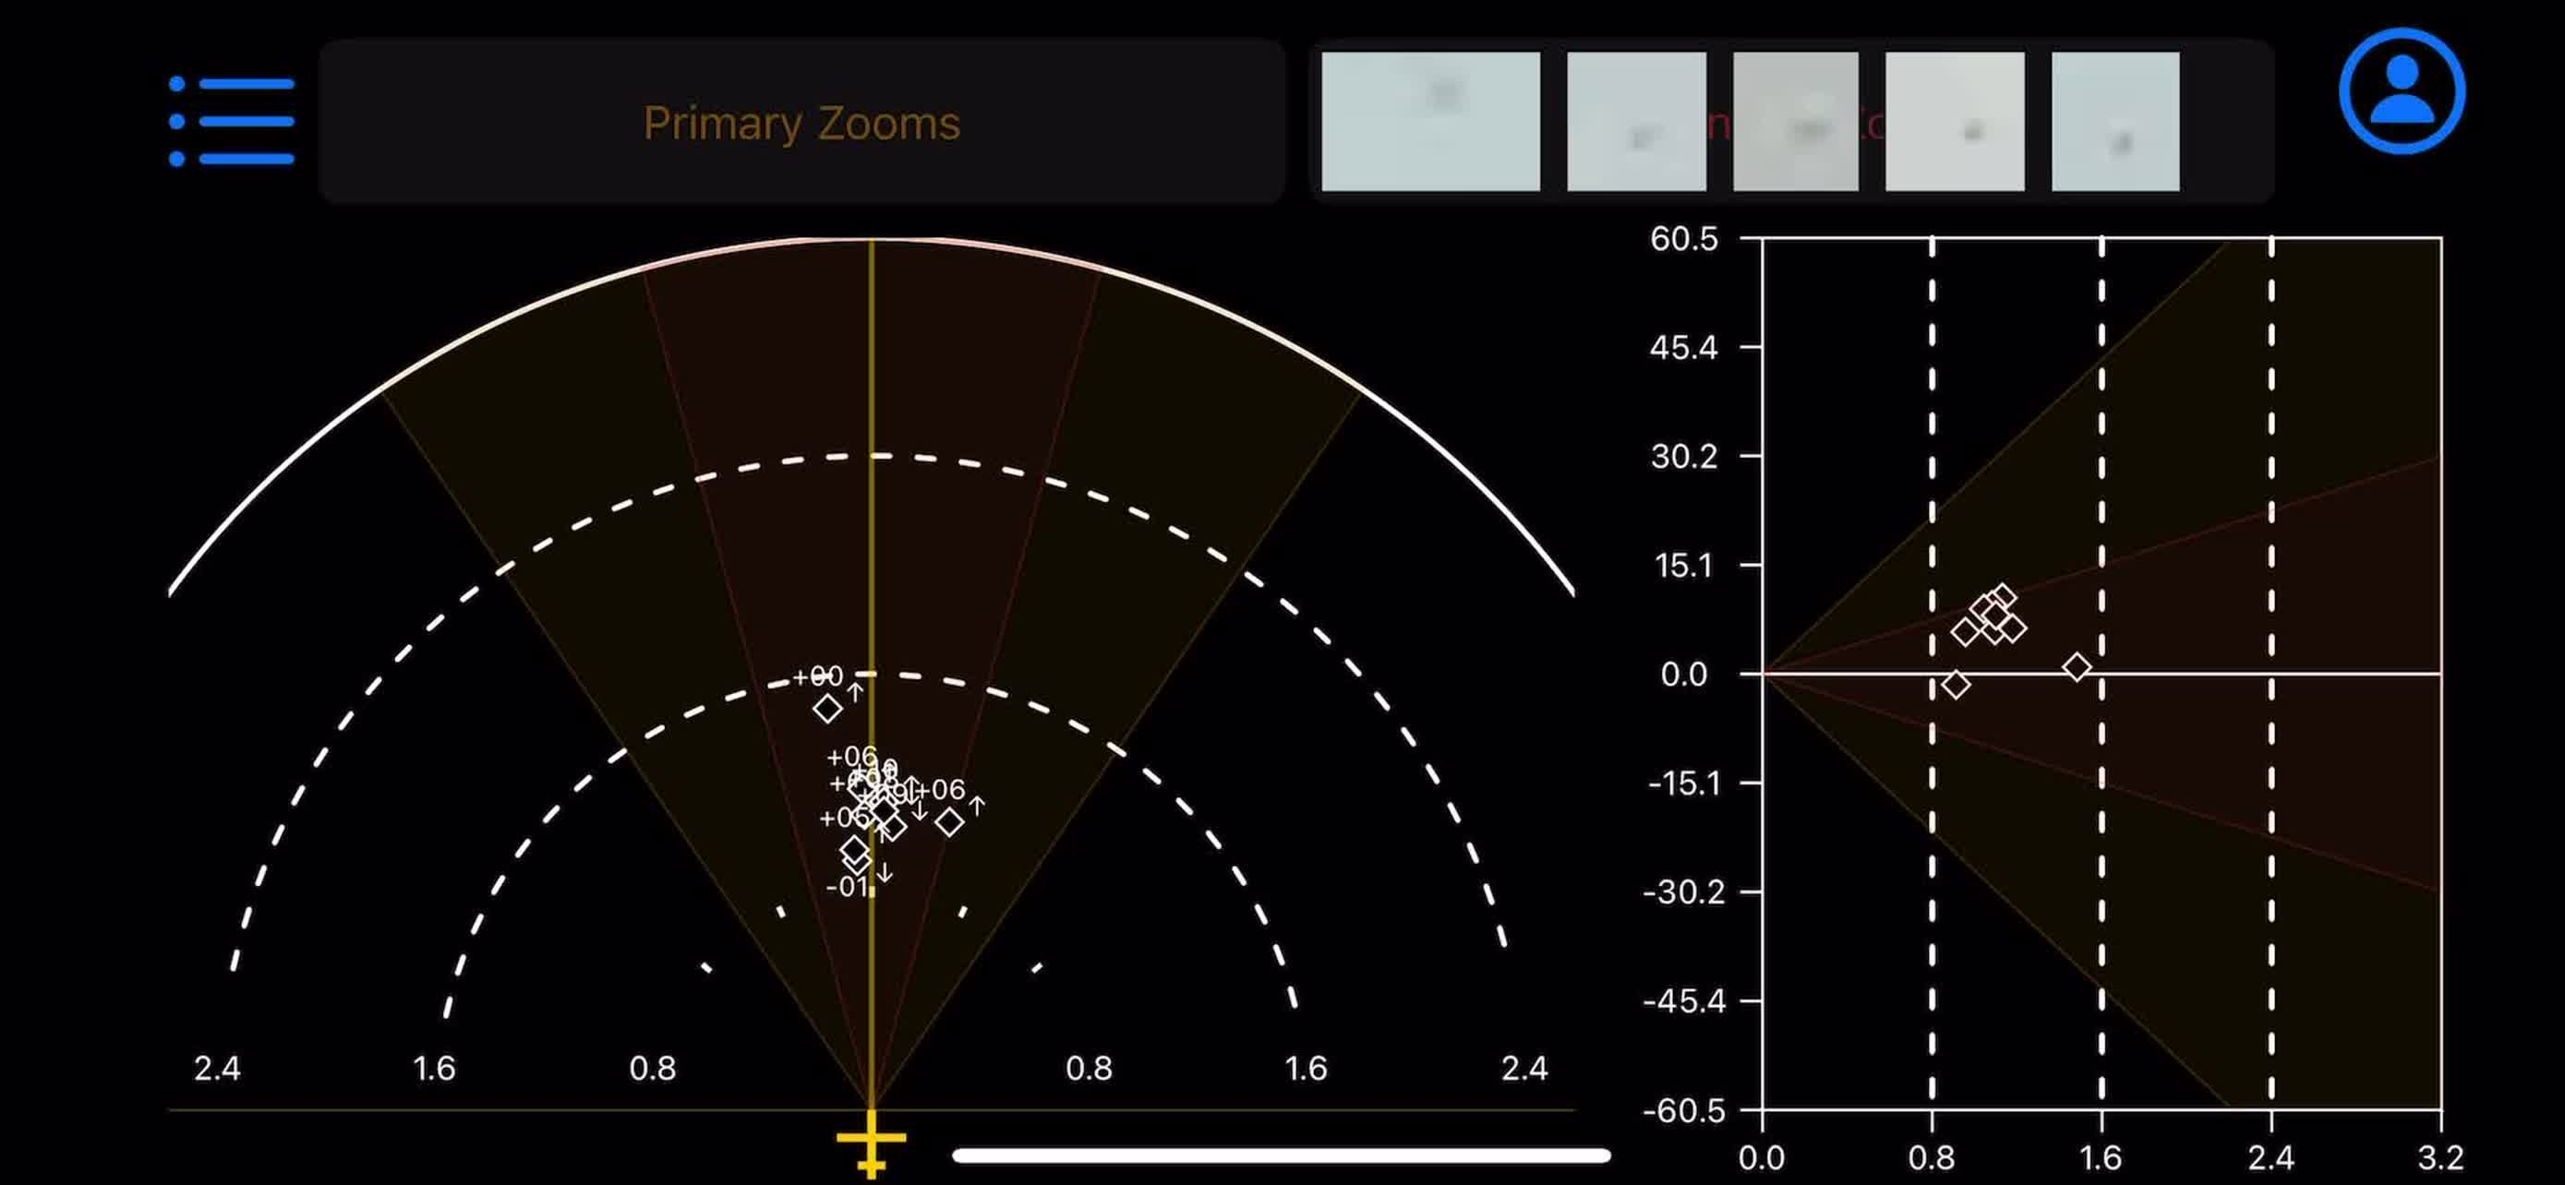Select the Primary Zooms panel

[801, 123]
